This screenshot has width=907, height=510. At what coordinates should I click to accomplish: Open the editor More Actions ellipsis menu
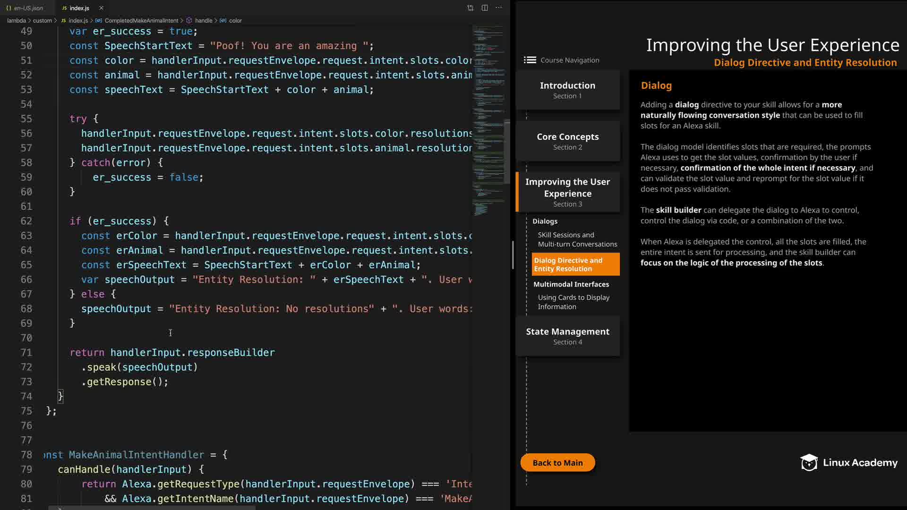pyautogui.click(x=499, y=8)
